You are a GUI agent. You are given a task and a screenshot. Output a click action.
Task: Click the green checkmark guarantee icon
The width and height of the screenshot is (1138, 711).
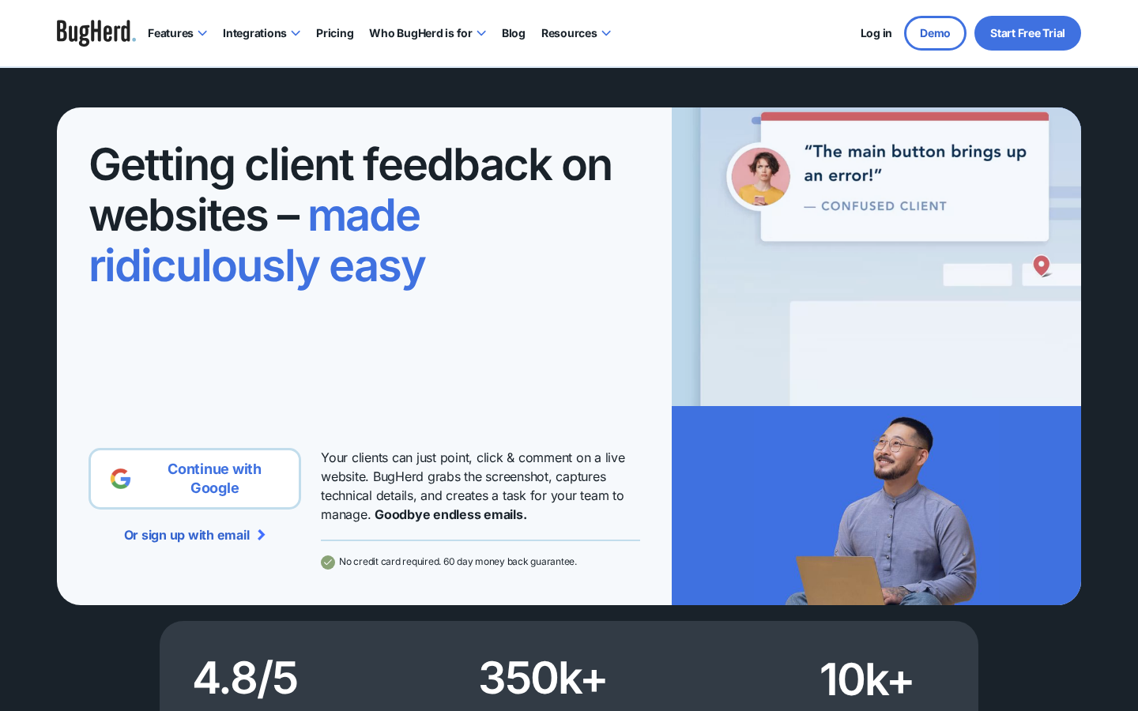[328, 562]
